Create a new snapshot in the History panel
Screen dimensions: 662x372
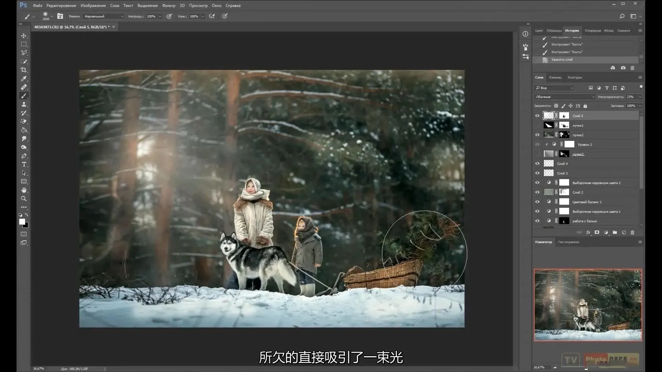point(623,68)
